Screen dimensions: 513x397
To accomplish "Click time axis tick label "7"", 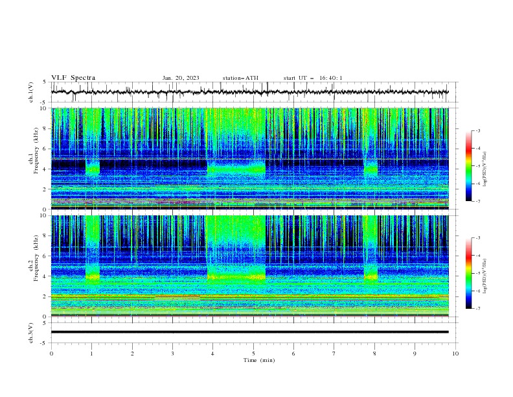I will 334,354.
